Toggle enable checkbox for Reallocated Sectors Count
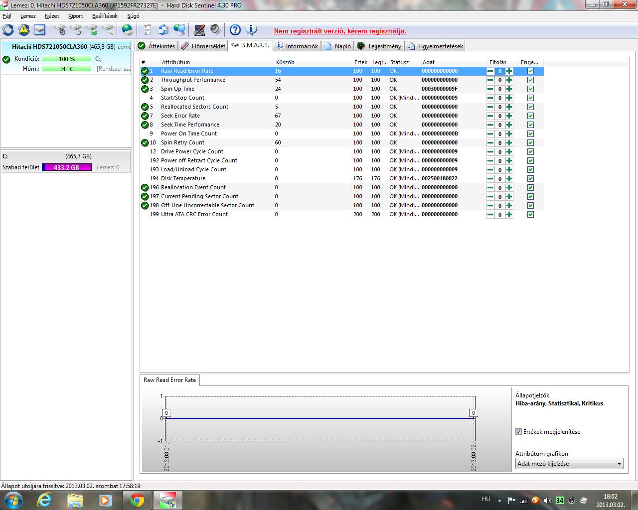This screenshot has height=510, width=638. click(530, 107)
